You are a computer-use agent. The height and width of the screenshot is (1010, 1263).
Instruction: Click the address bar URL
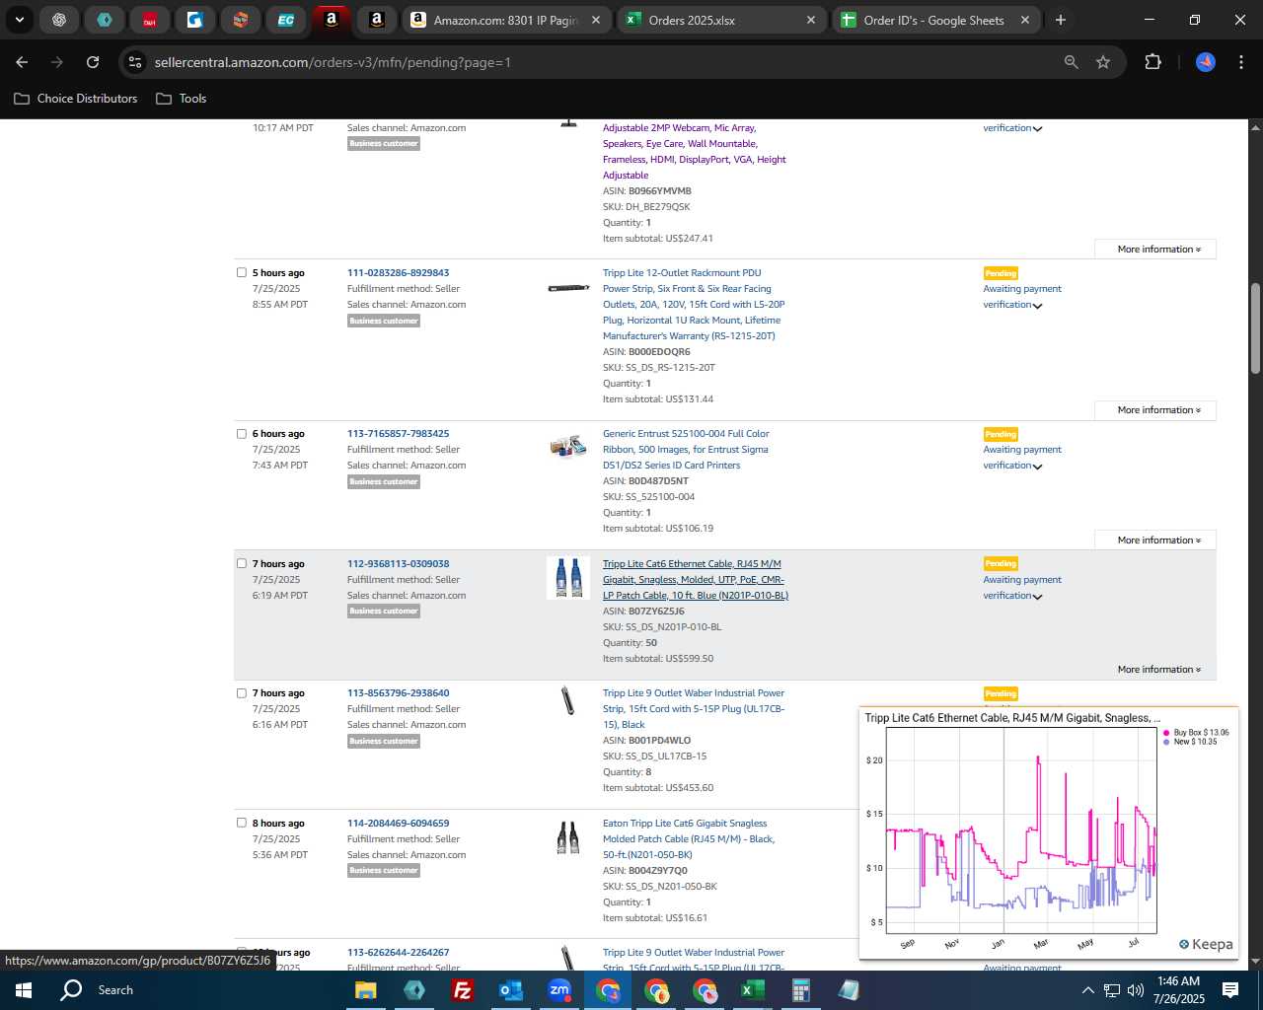pyautogui.click(x=333, y=62)
